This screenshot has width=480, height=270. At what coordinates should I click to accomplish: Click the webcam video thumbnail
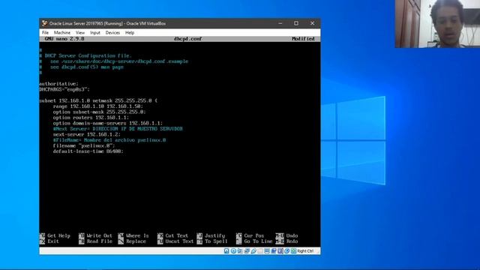coord(437,23)
